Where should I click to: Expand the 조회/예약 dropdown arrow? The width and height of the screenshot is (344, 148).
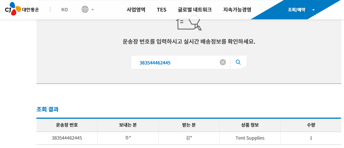(x=313, y=10)
